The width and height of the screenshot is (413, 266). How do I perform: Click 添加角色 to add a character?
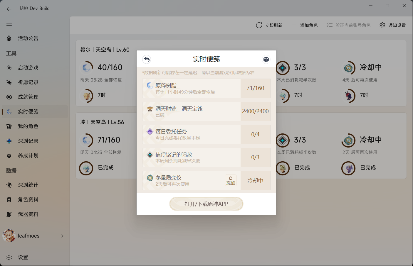click(305, 25)
